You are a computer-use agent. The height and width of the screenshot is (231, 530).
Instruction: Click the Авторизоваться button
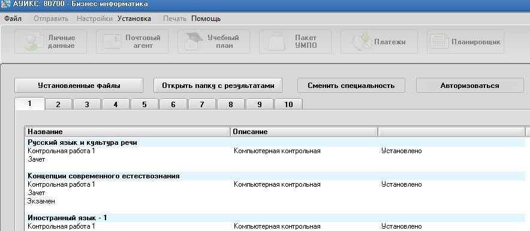click(x=470, y=86)
